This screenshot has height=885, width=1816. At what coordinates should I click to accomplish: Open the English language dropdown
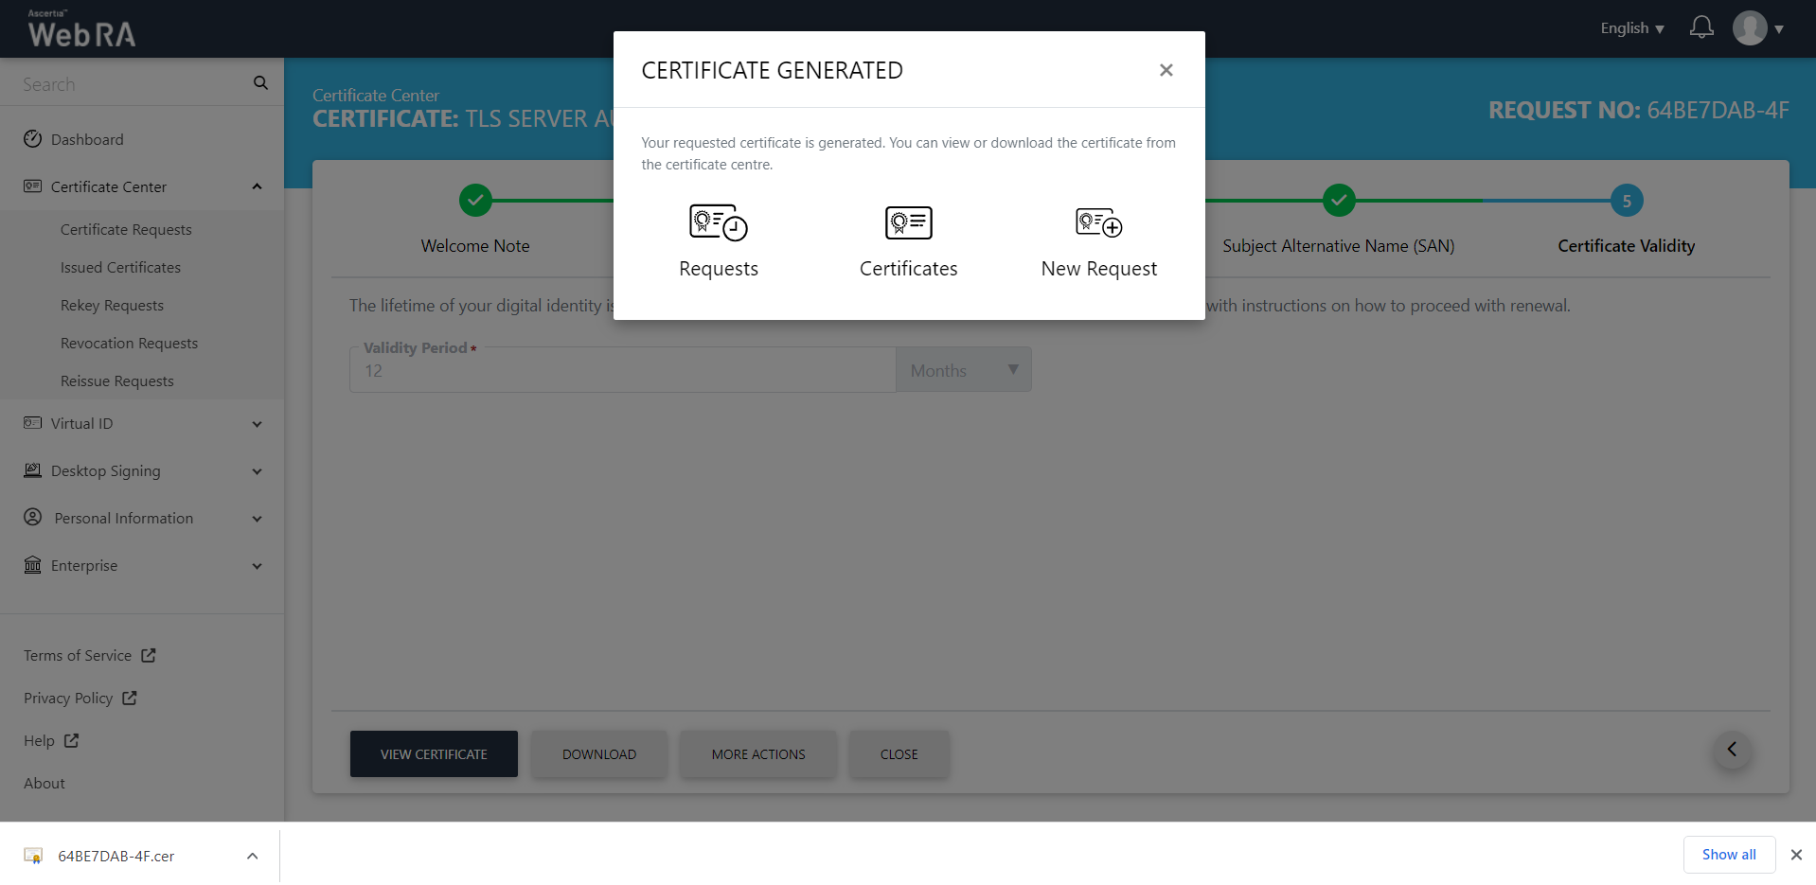[x=1631, y=28]
